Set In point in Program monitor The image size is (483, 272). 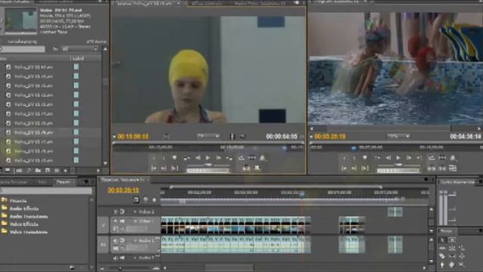(x=344, y=158)
